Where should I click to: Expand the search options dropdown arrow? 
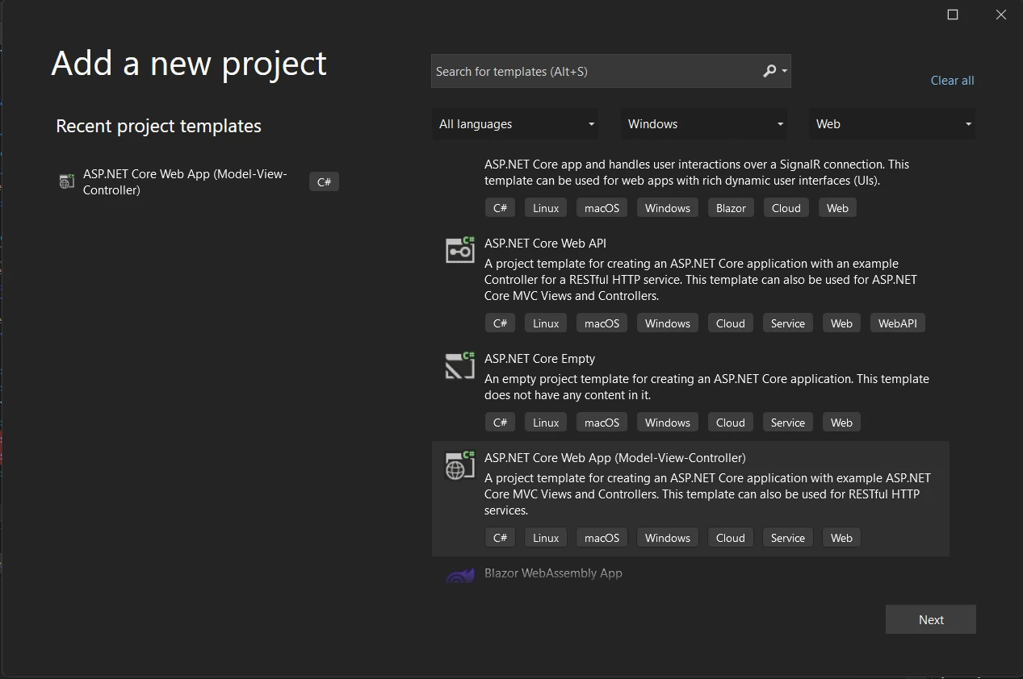click(x=784, y=71)
